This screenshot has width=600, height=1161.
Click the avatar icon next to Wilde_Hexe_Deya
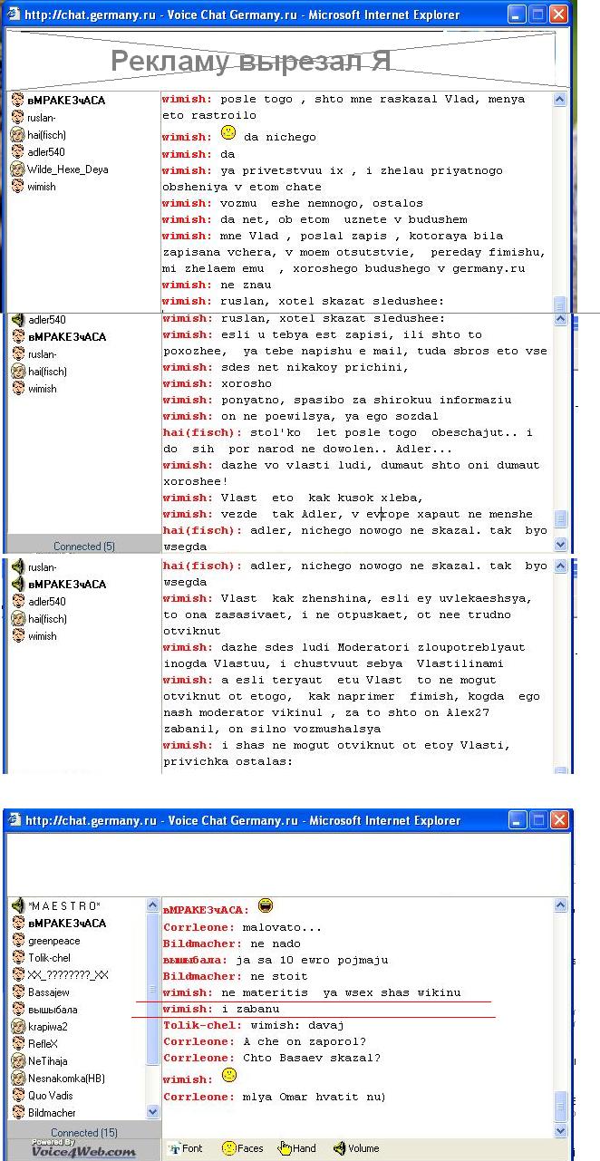pos(17,169)
